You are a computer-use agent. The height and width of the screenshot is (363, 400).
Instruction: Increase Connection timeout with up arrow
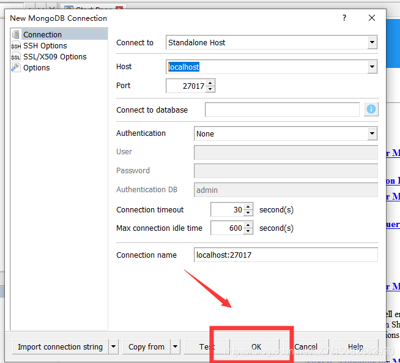[x=248, y=206]
